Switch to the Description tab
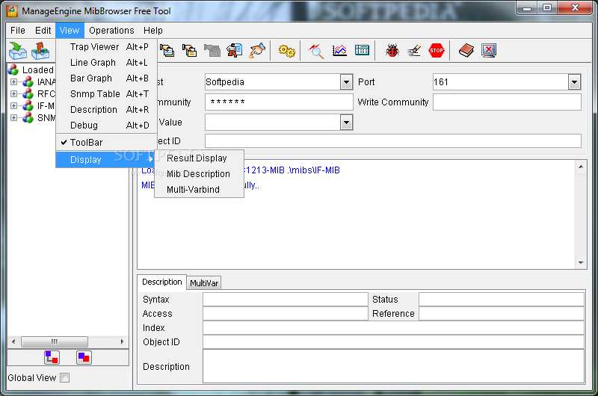The width and height of the screenshot is (598, 396). [x=162, y=282]
